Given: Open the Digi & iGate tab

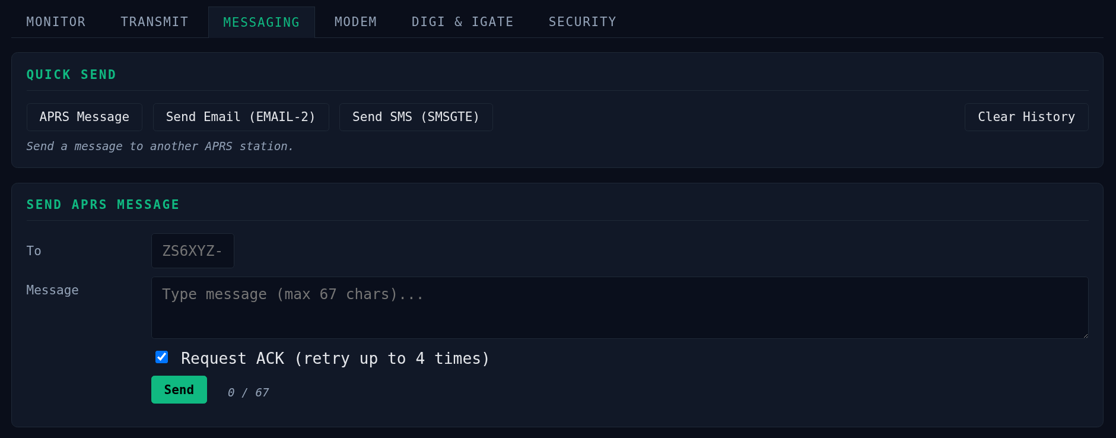Looking at the screenshot, I should click(462, 22).
